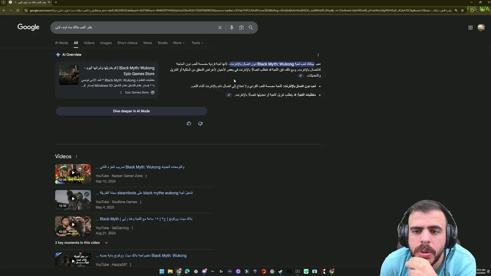Open Nasser Gamer Zone video title link
The width and height of the screenshot is (491, 276).
140,167
